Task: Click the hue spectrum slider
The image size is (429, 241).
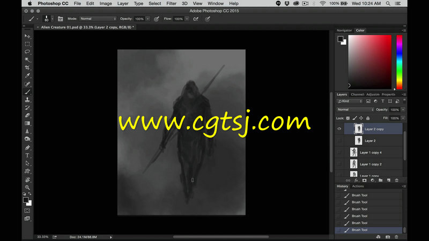Action: click(400, 62)
